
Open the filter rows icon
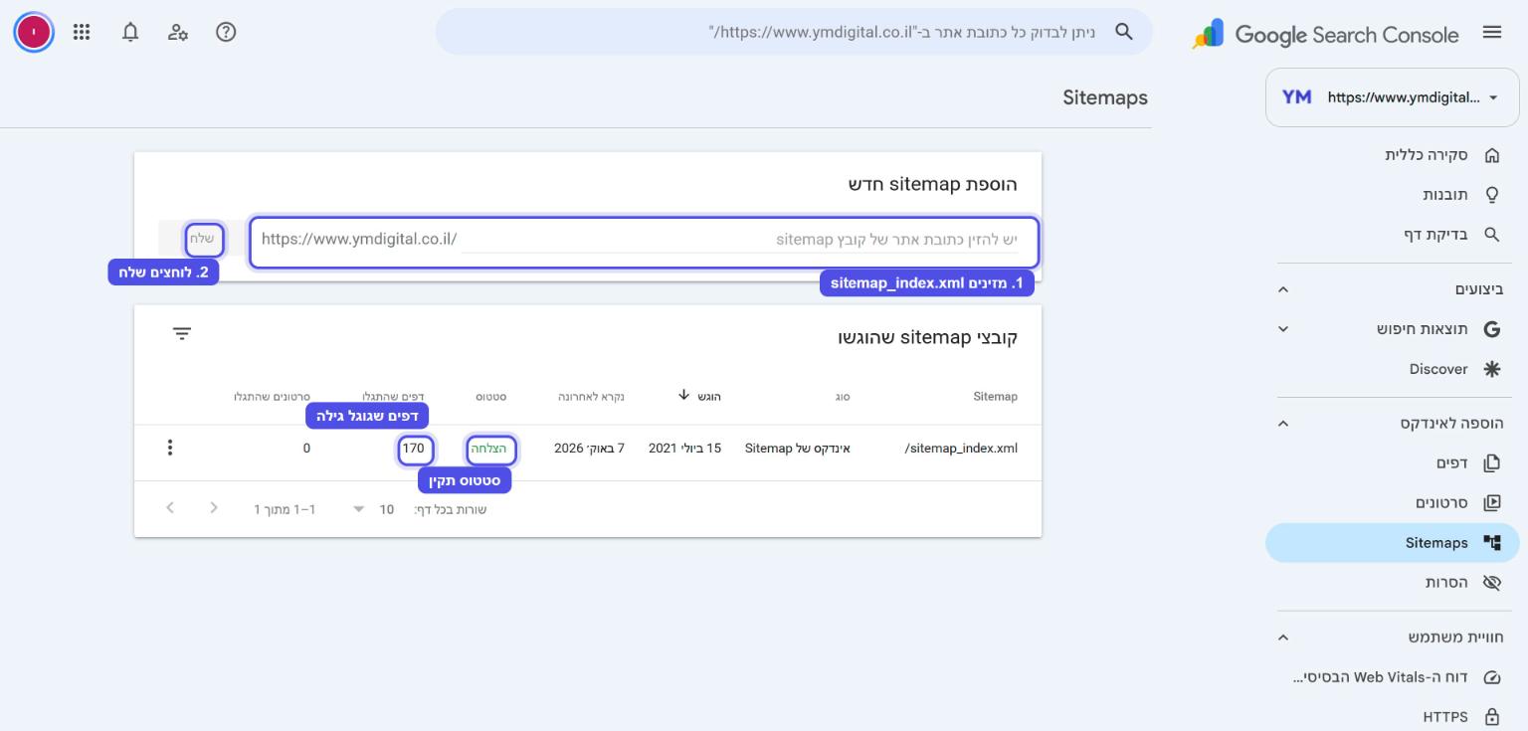(x=182, y=334)
